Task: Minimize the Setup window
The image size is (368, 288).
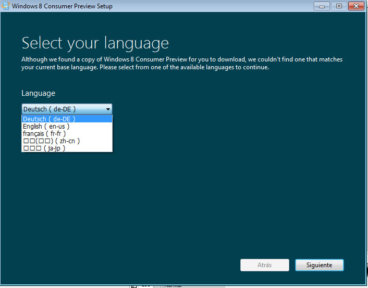Action: coord(322,6)
